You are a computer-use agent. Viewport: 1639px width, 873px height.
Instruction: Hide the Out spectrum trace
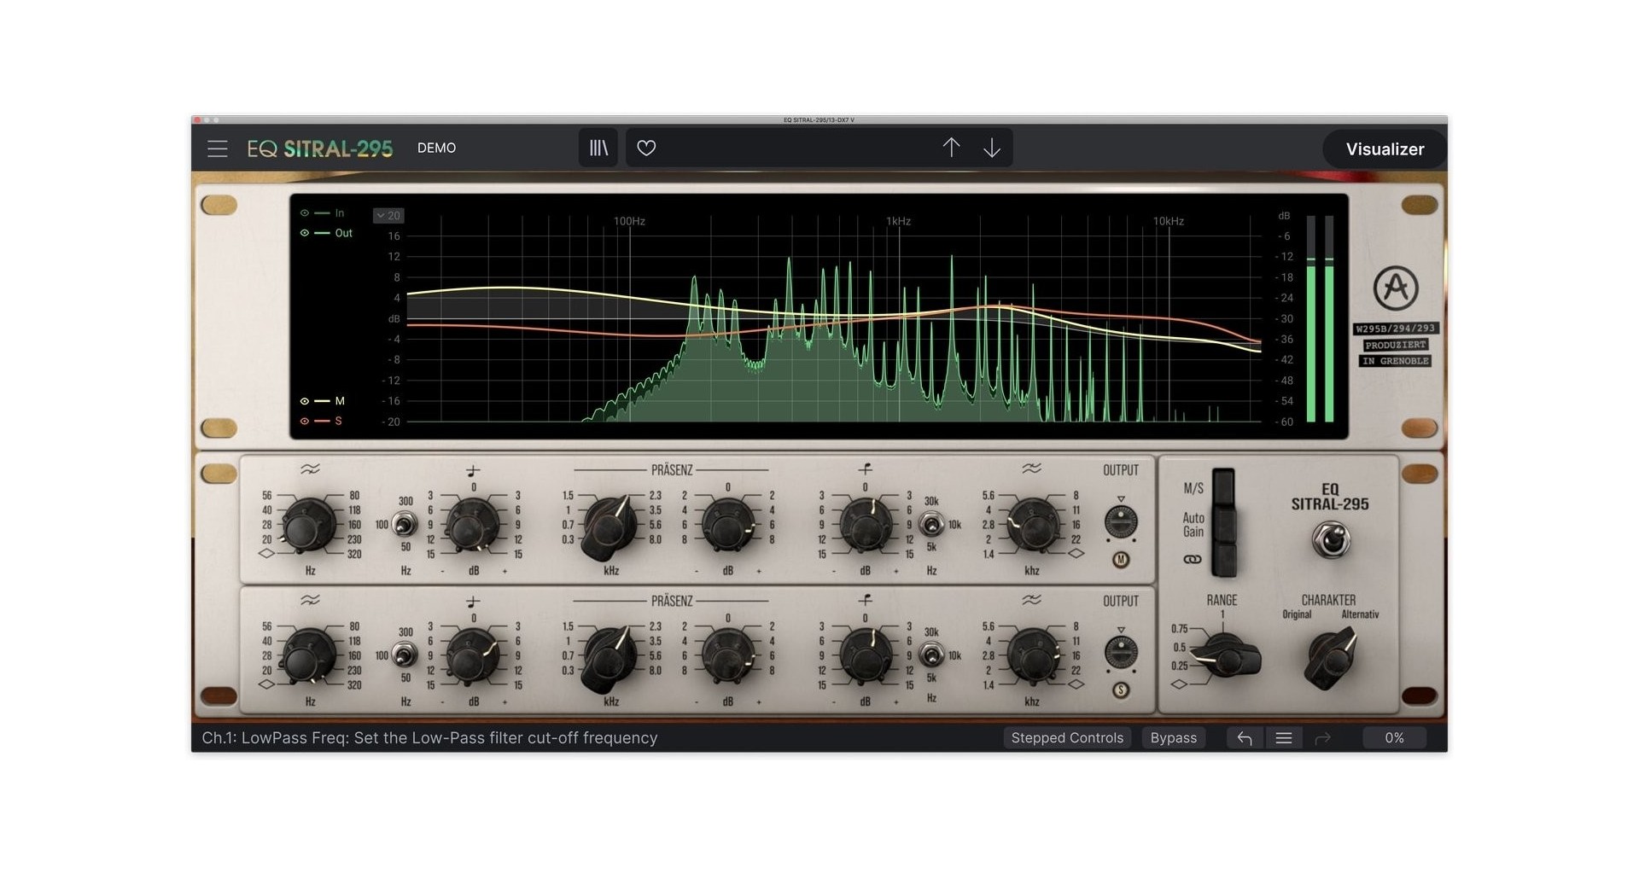[305, 233]
